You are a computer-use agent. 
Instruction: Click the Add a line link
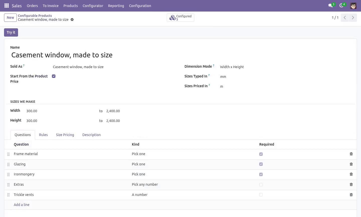(22, 205)
